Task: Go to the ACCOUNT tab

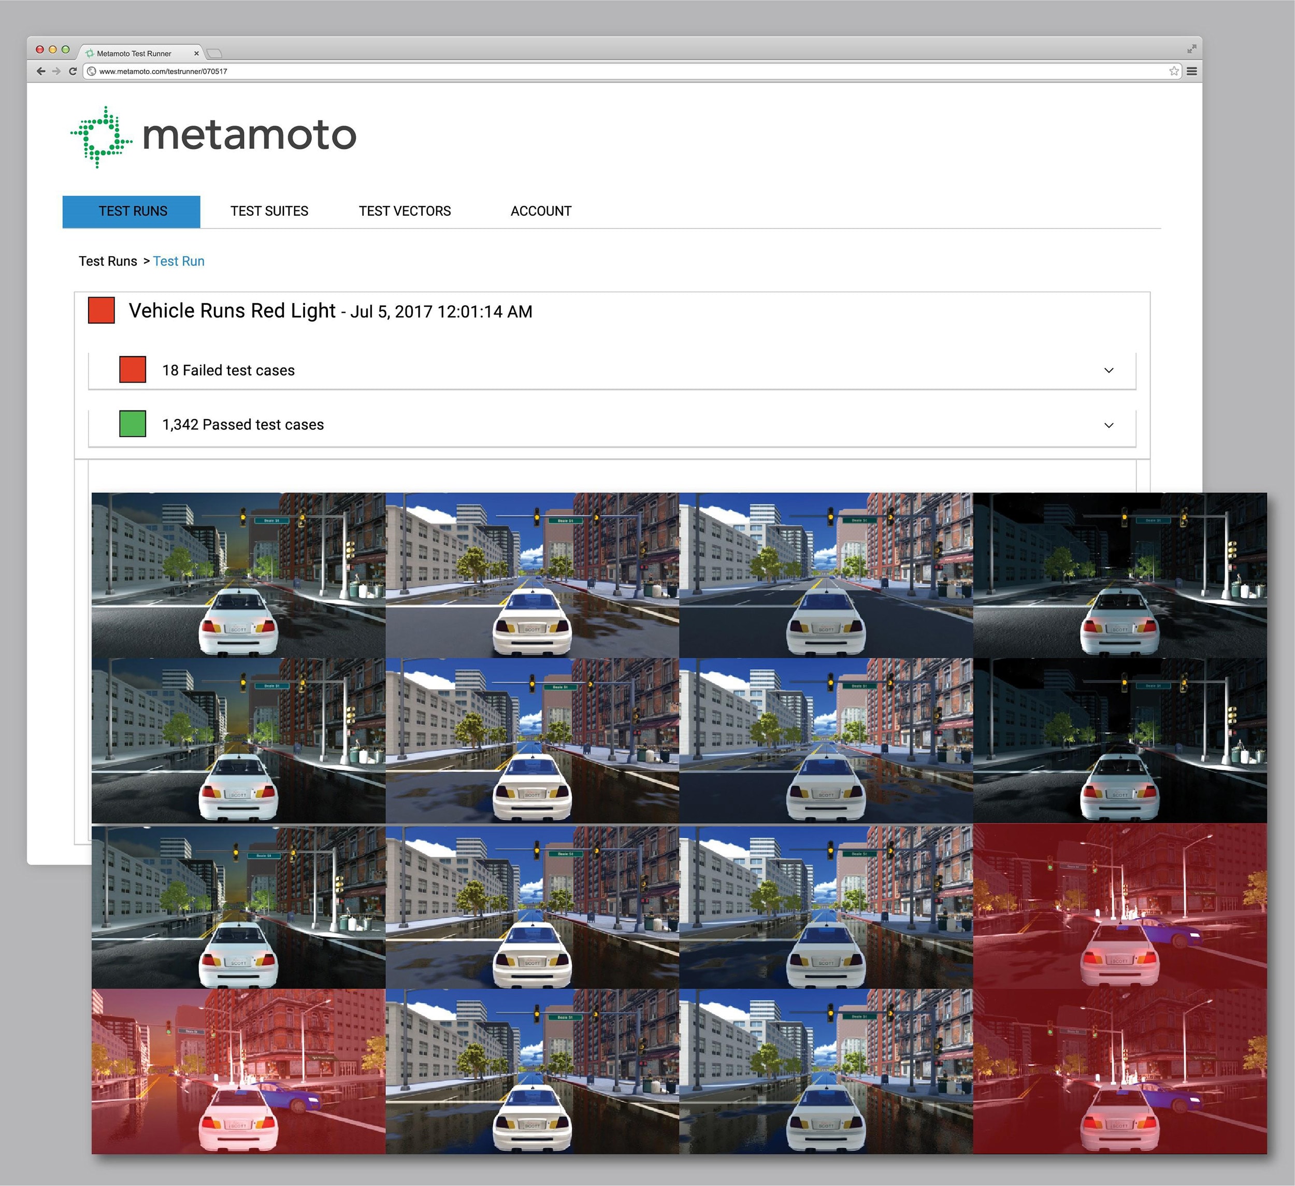Action: pyautogui.click(x=541, y=211)
